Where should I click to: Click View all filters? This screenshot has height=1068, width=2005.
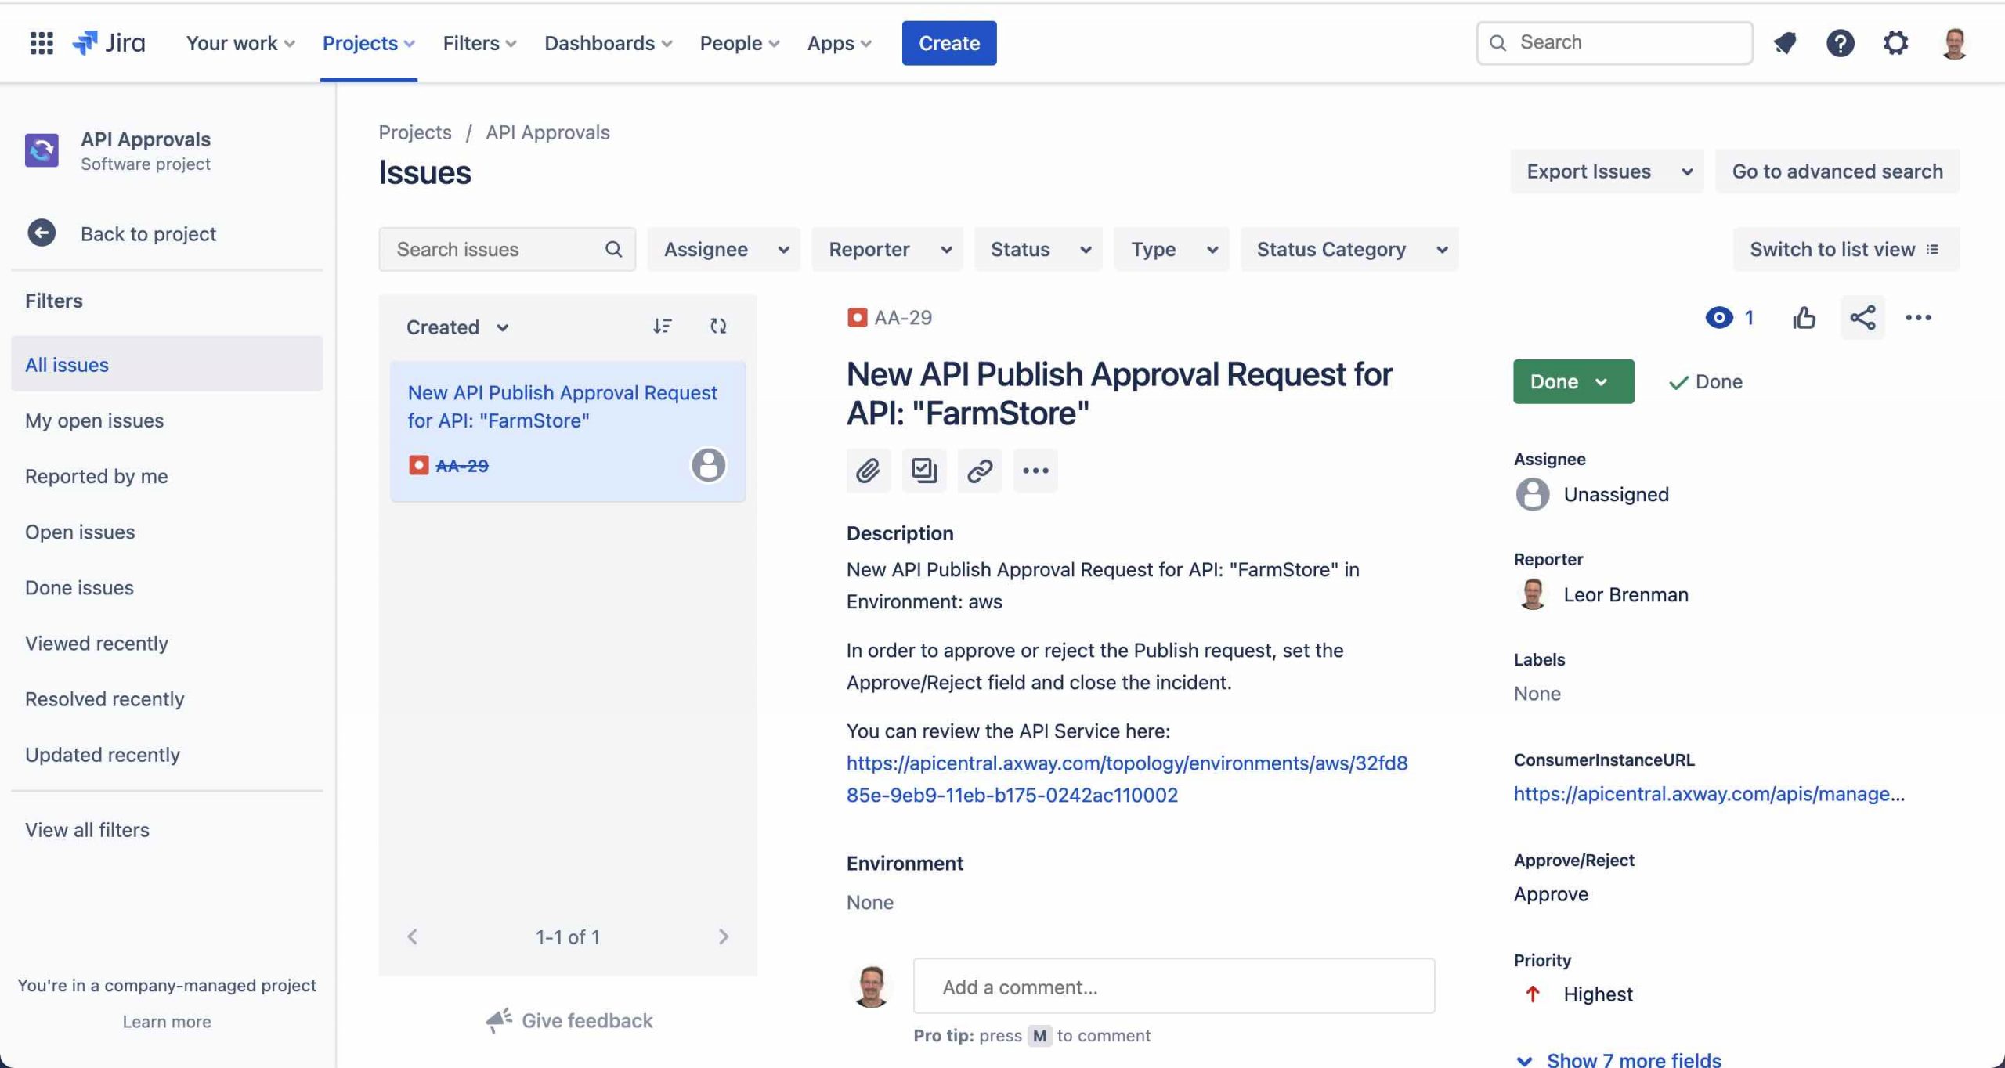(167, 829)
